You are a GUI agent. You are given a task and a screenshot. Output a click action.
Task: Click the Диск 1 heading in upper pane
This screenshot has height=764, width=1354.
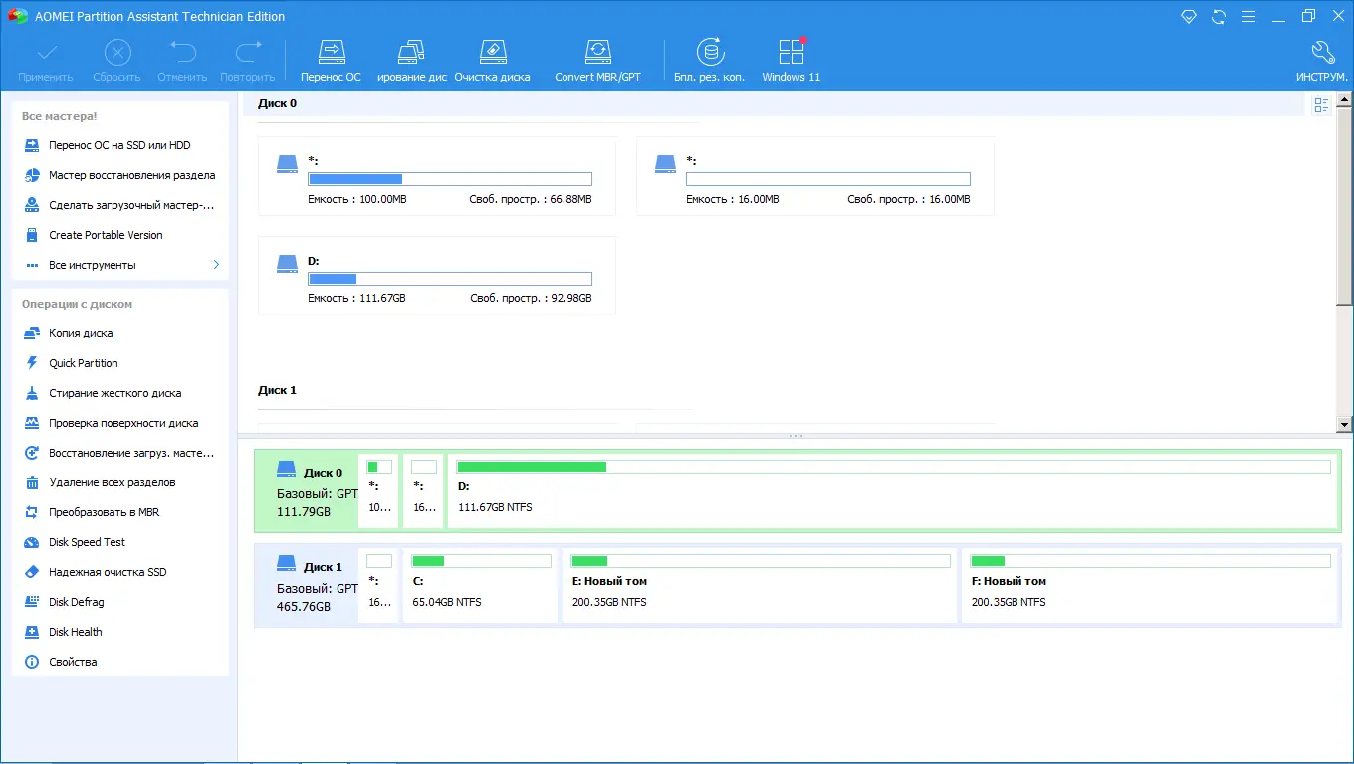click(277, 390)
